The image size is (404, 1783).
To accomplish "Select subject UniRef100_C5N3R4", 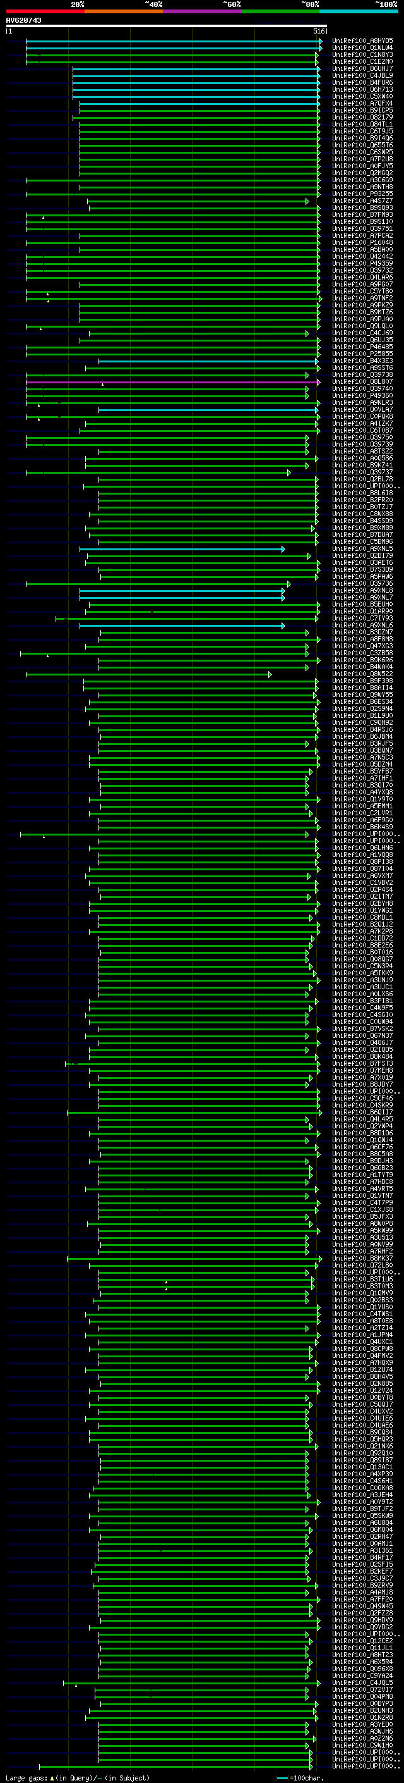I will click(x=362, y=967).
